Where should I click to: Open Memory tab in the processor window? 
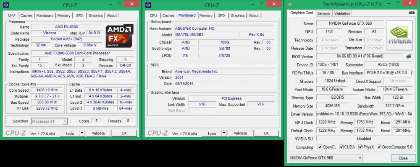tap(64, 15)
